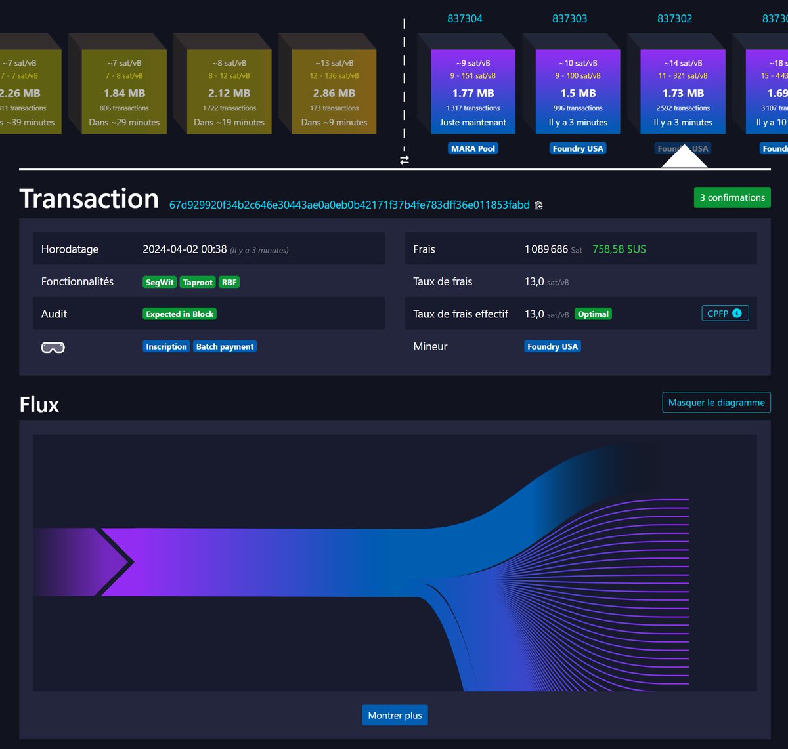Click Foundry USA tag under block 837303
This screenshot has height=749, width=788.
coord(578,148)
